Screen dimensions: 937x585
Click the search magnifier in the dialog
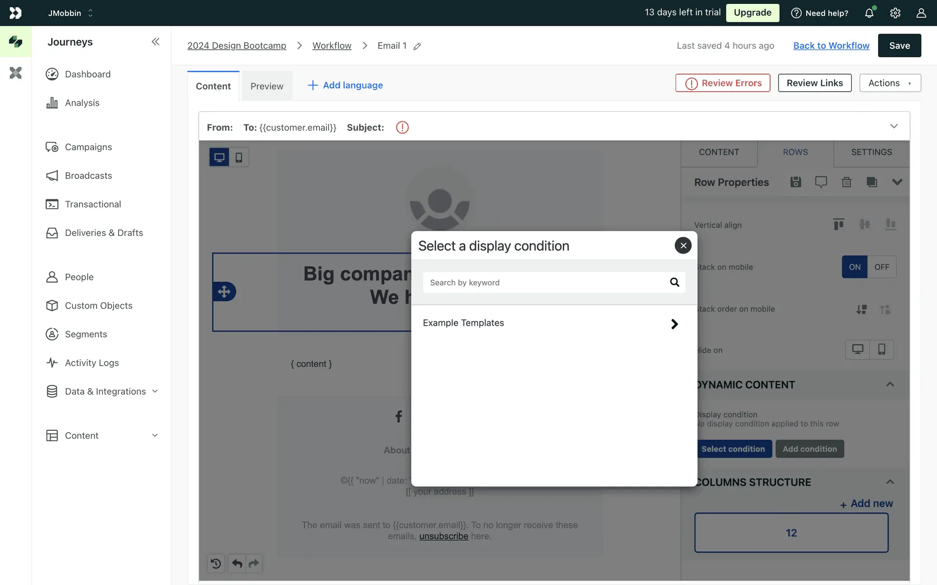point(674,282)
